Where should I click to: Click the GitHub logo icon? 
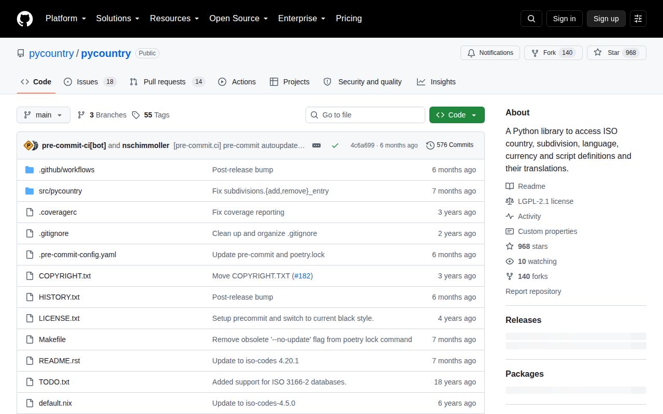coord(25,19)
